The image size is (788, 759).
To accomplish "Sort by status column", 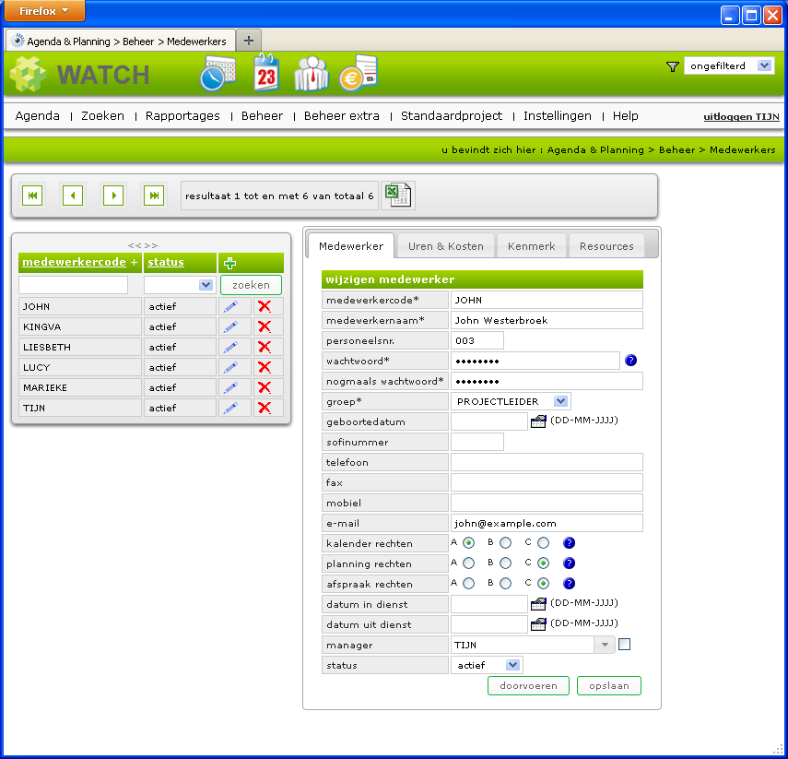I will (x=166, y=262).
